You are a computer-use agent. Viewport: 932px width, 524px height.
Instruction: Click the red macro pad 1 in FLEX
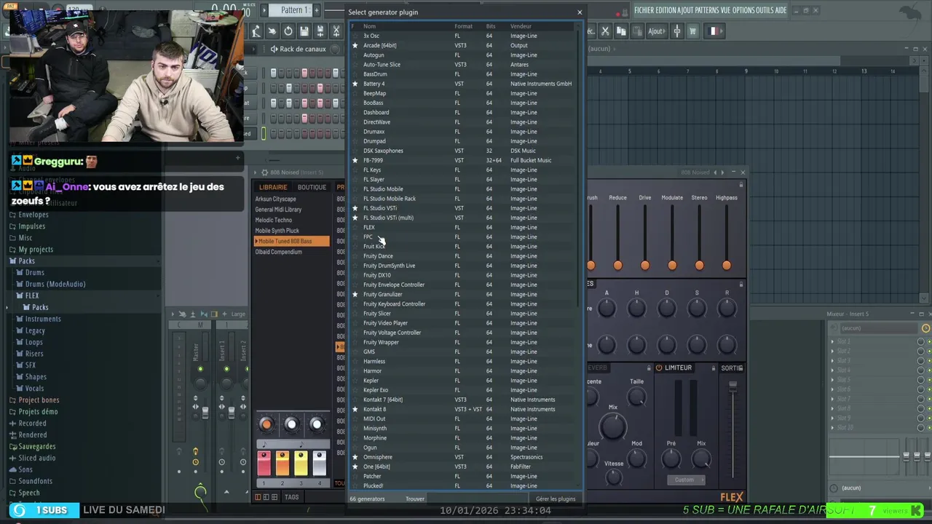264,464
